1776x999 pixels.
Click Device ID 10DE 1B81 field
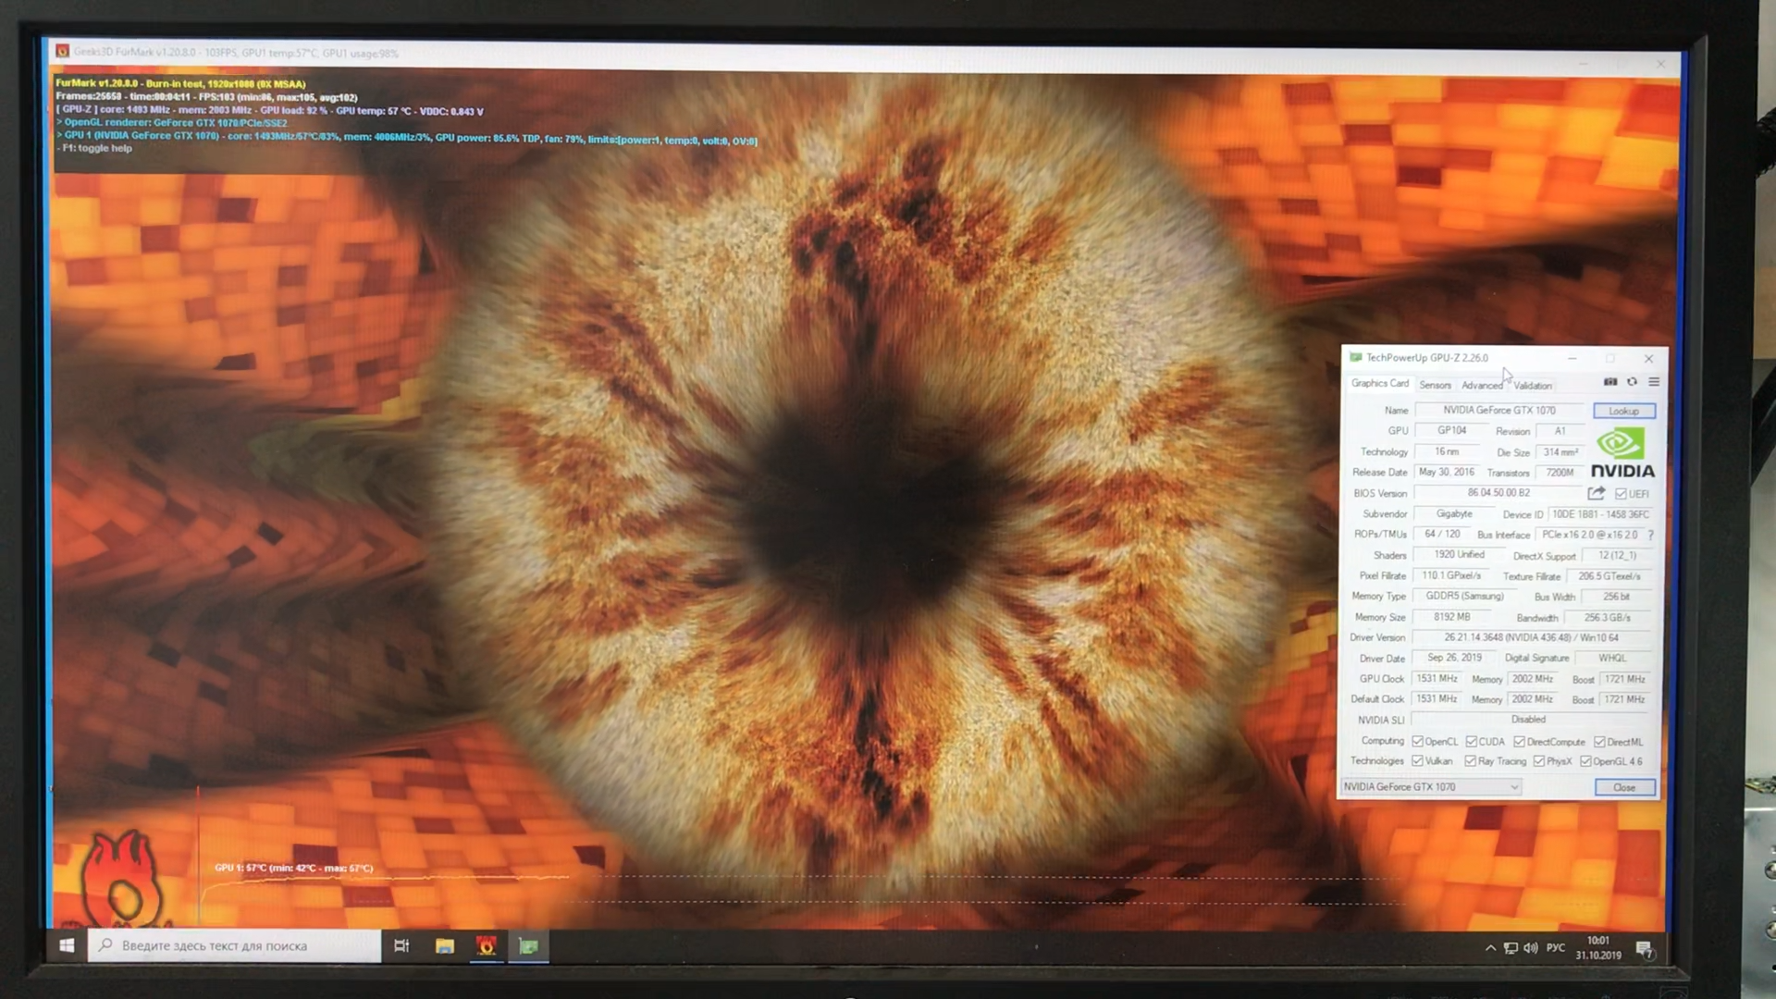[1600, 514]
